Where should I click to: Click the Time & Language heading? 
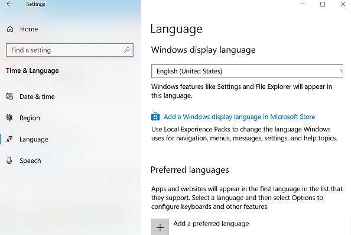pos(32,70)
